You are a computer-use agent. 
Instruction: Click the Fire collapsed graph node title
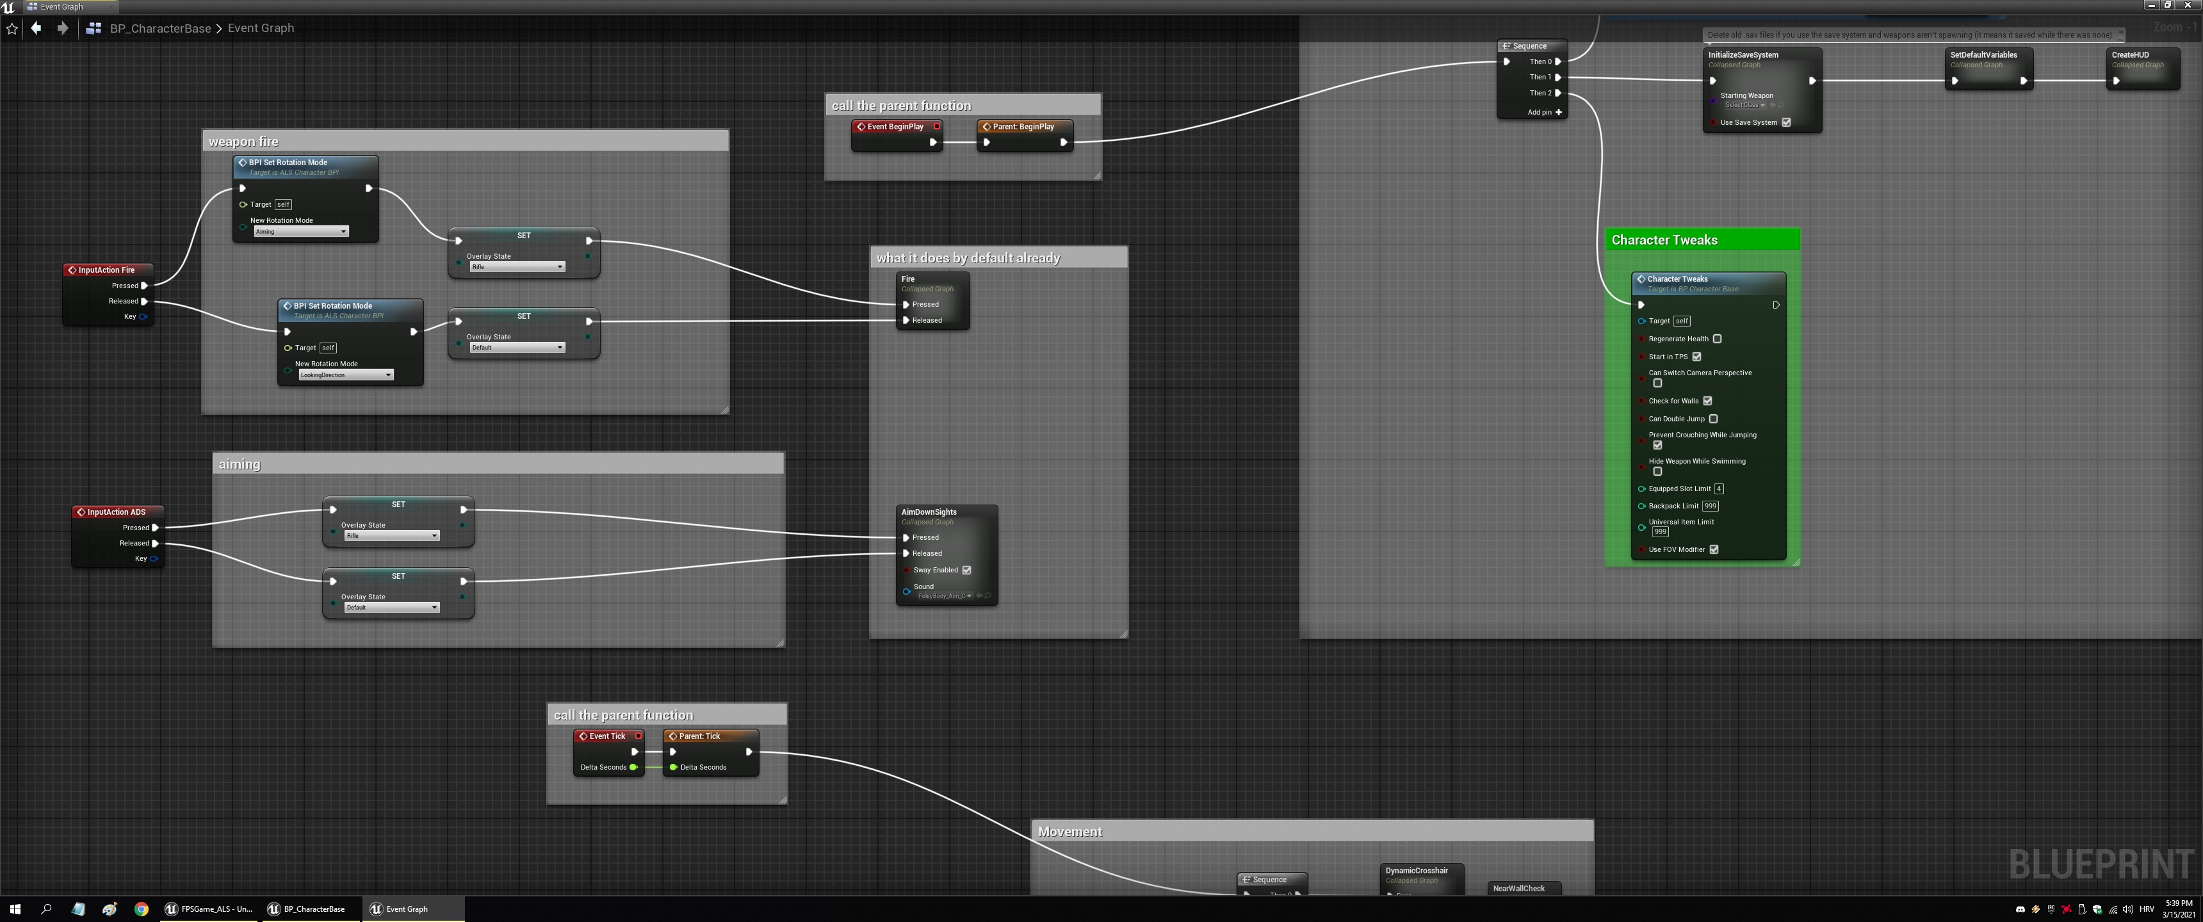coord(908,279)
